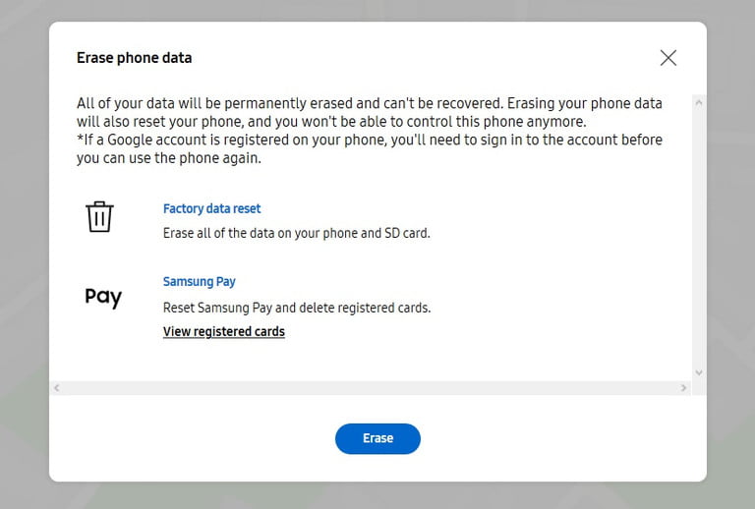Image resolution: width=755 pixels, height=509 pixels.
Task: Click the horizontal scrollbar right arrow
Action: coord(684,388)
